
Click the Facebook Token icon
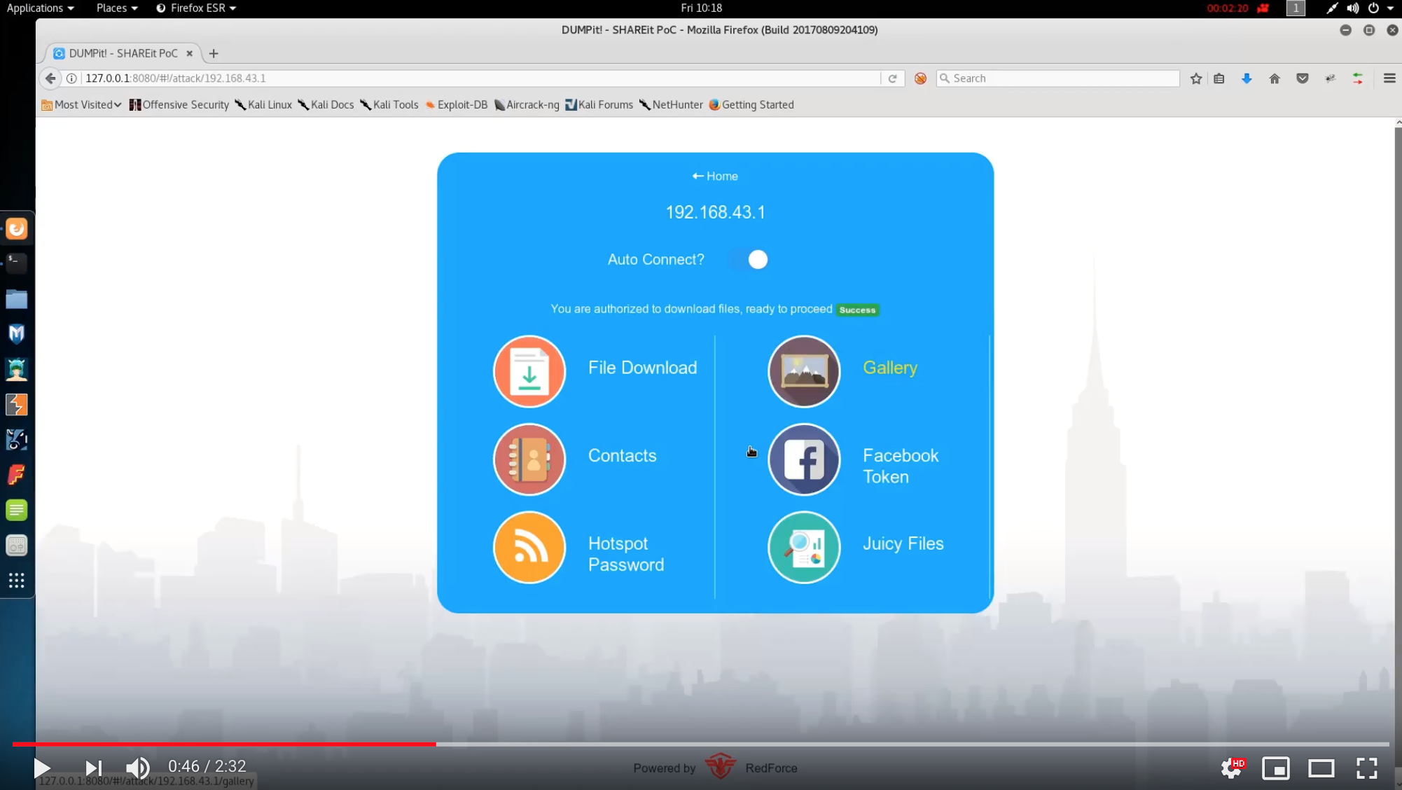pyautogui.click(x=804, y=459)
